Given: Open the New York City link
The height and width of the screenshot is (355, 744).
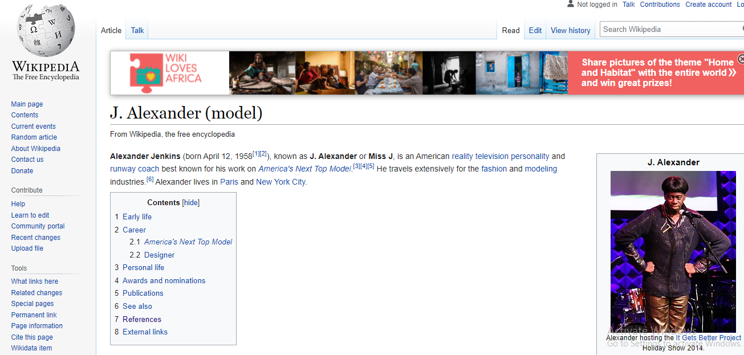Looking at the screenshot, I should 281,182.
